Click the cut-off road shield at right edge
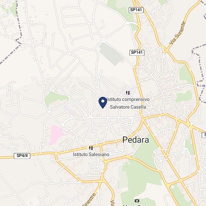 click(x=204, y=135)
